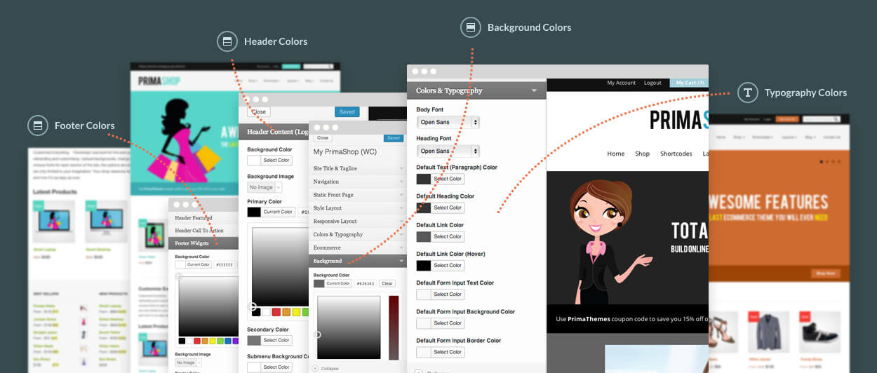The width and height of the screenshot is (877, 373).
Task: Select Color for Default Link Color (Hover)
Action: tap(448, 265)
